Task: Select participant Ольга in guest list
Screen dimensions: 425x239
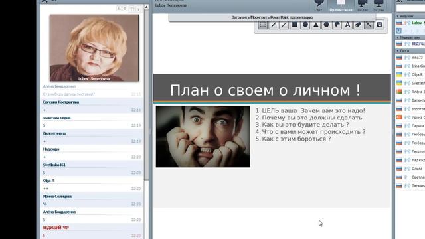Action: pos(410,169)
